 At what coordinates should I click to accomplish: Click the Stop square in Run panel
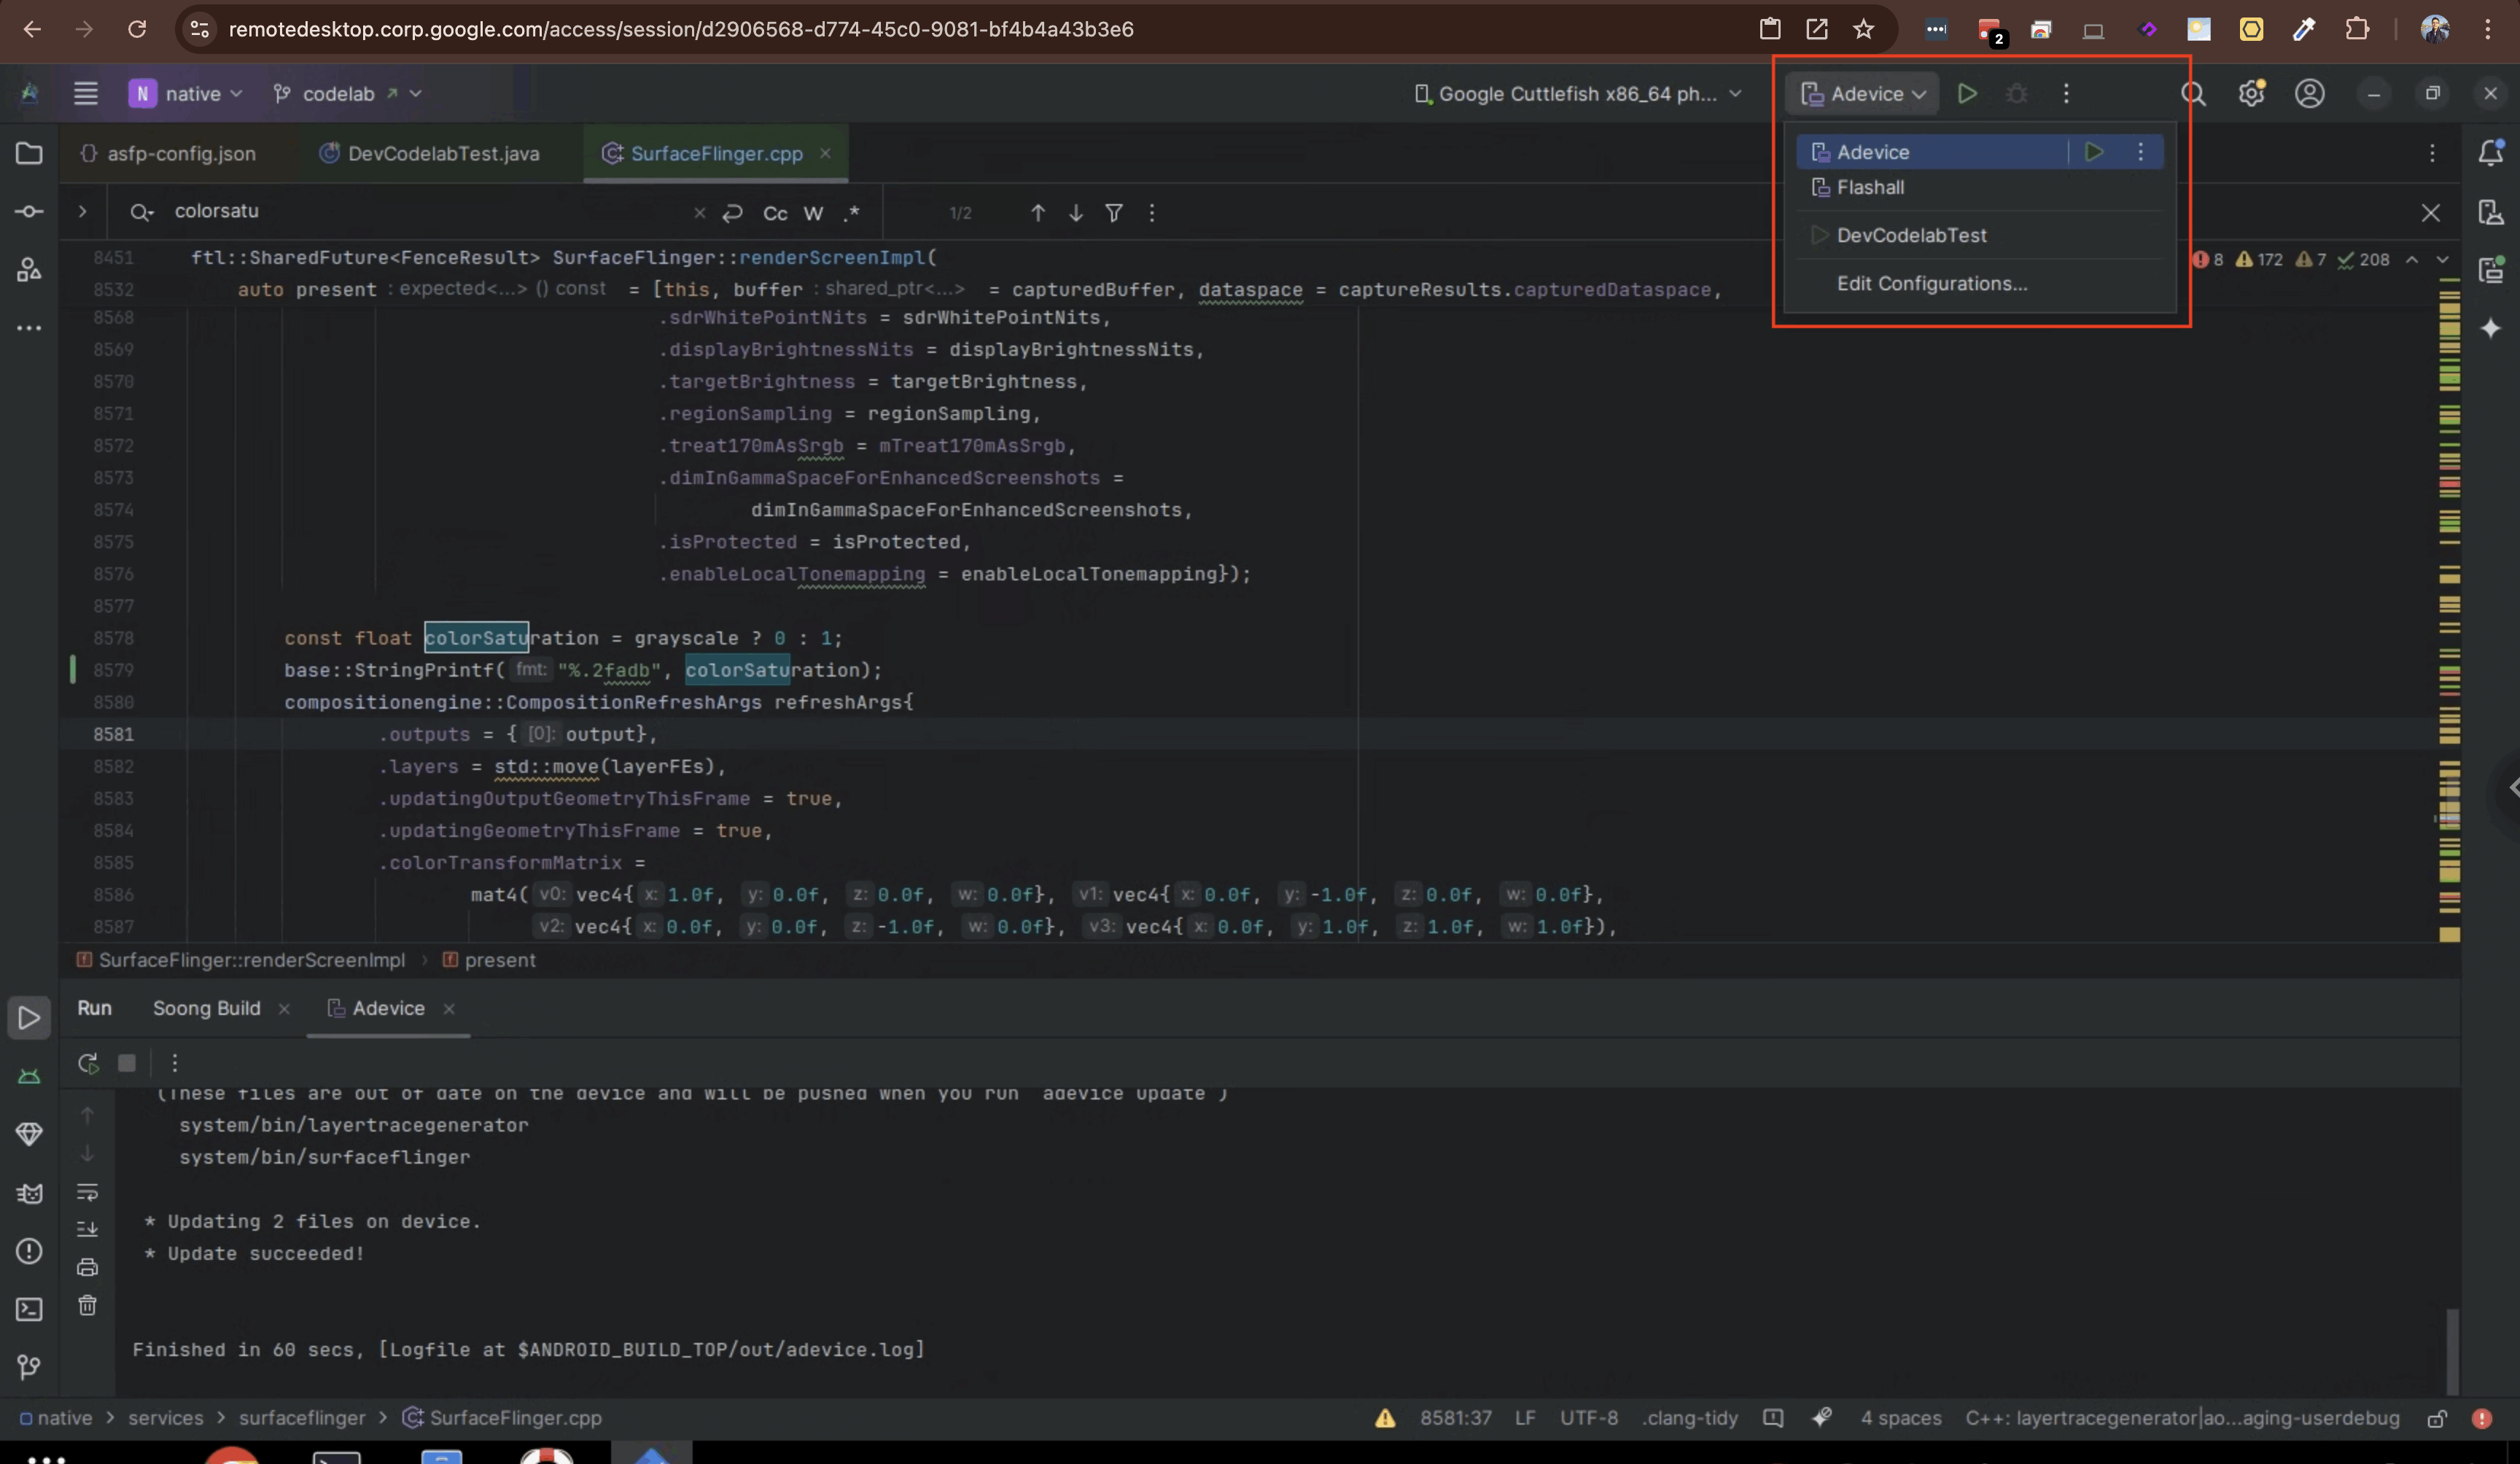coord(127,1063)
